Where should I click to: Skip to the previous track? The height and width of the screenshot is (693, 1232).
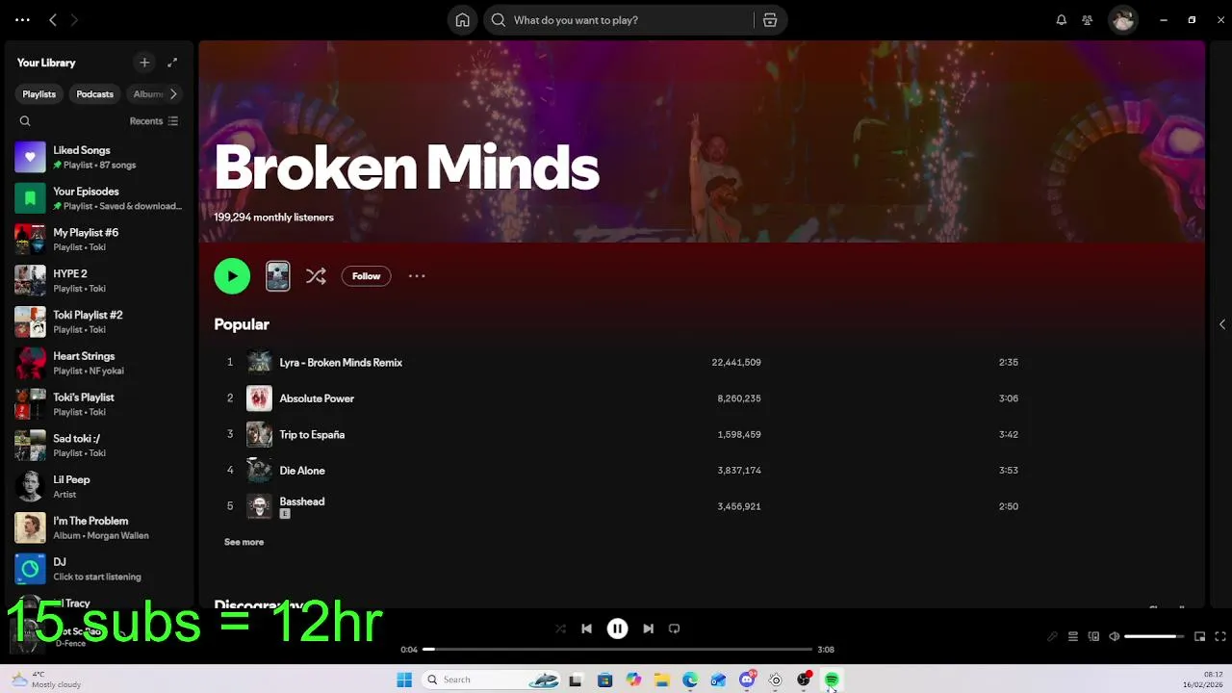point(586,629)
